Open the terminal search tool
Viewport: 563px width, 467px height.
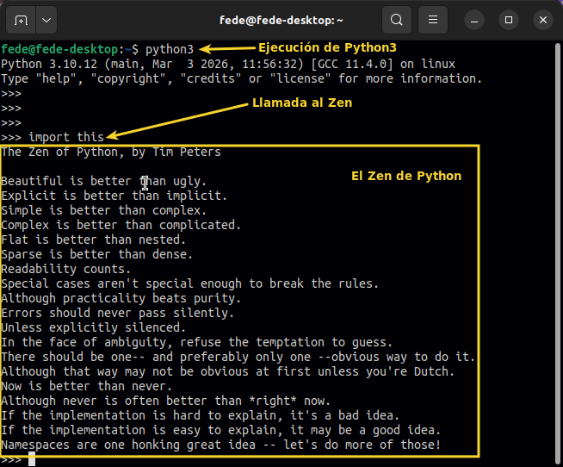pyautogui.click(x=397, y=20)
